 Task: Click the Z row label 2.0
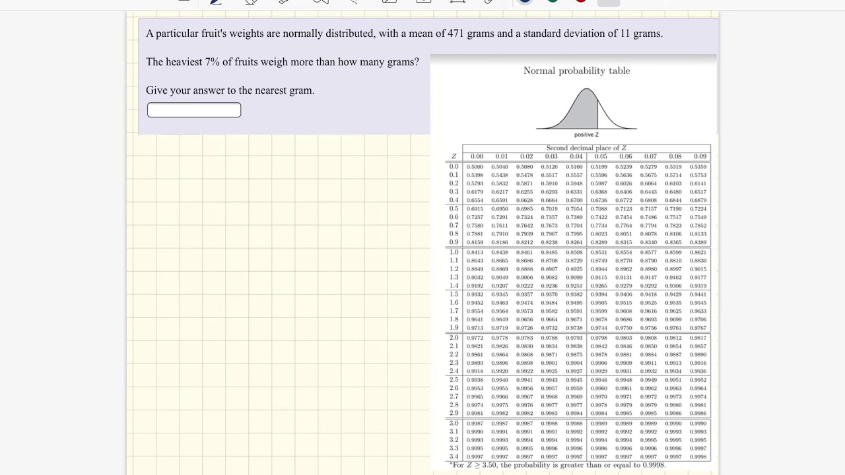454,338
